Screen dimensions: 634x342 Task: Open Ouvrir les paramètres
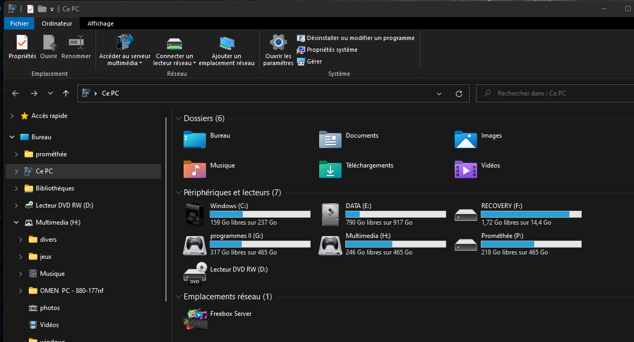point(278,48)
